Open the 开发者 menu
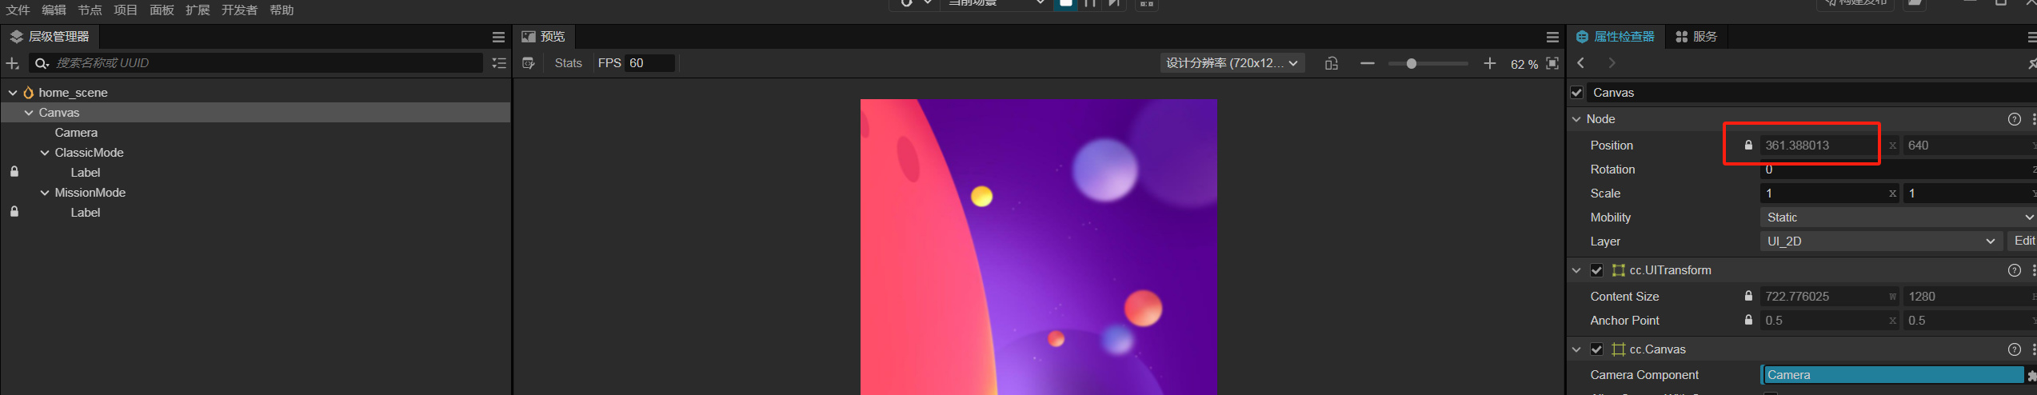 [x=239, y=10]
